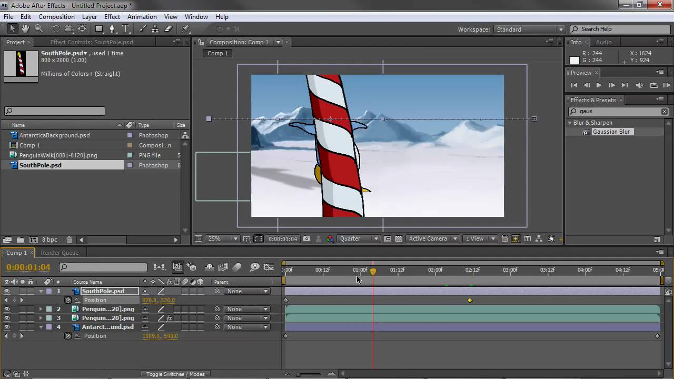Open the Composition menu
Viewport: 674px width, 379px height.
[x=56, y=17]
